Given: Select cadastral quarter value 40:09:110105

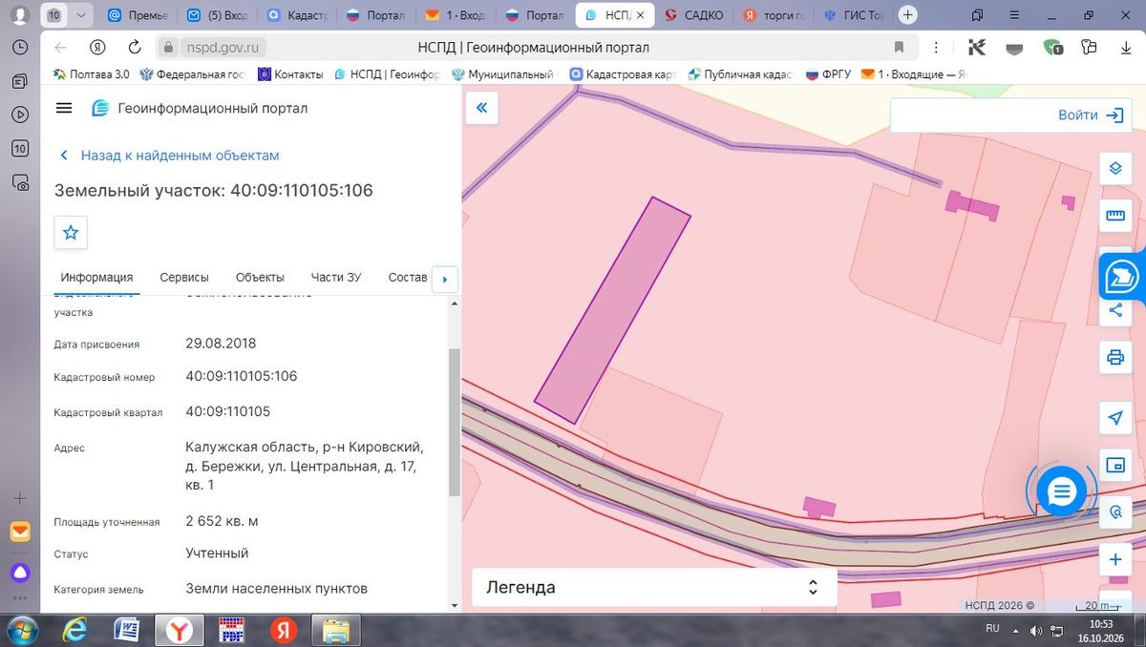Looking at the screenshot, I should tap(228, 411).
